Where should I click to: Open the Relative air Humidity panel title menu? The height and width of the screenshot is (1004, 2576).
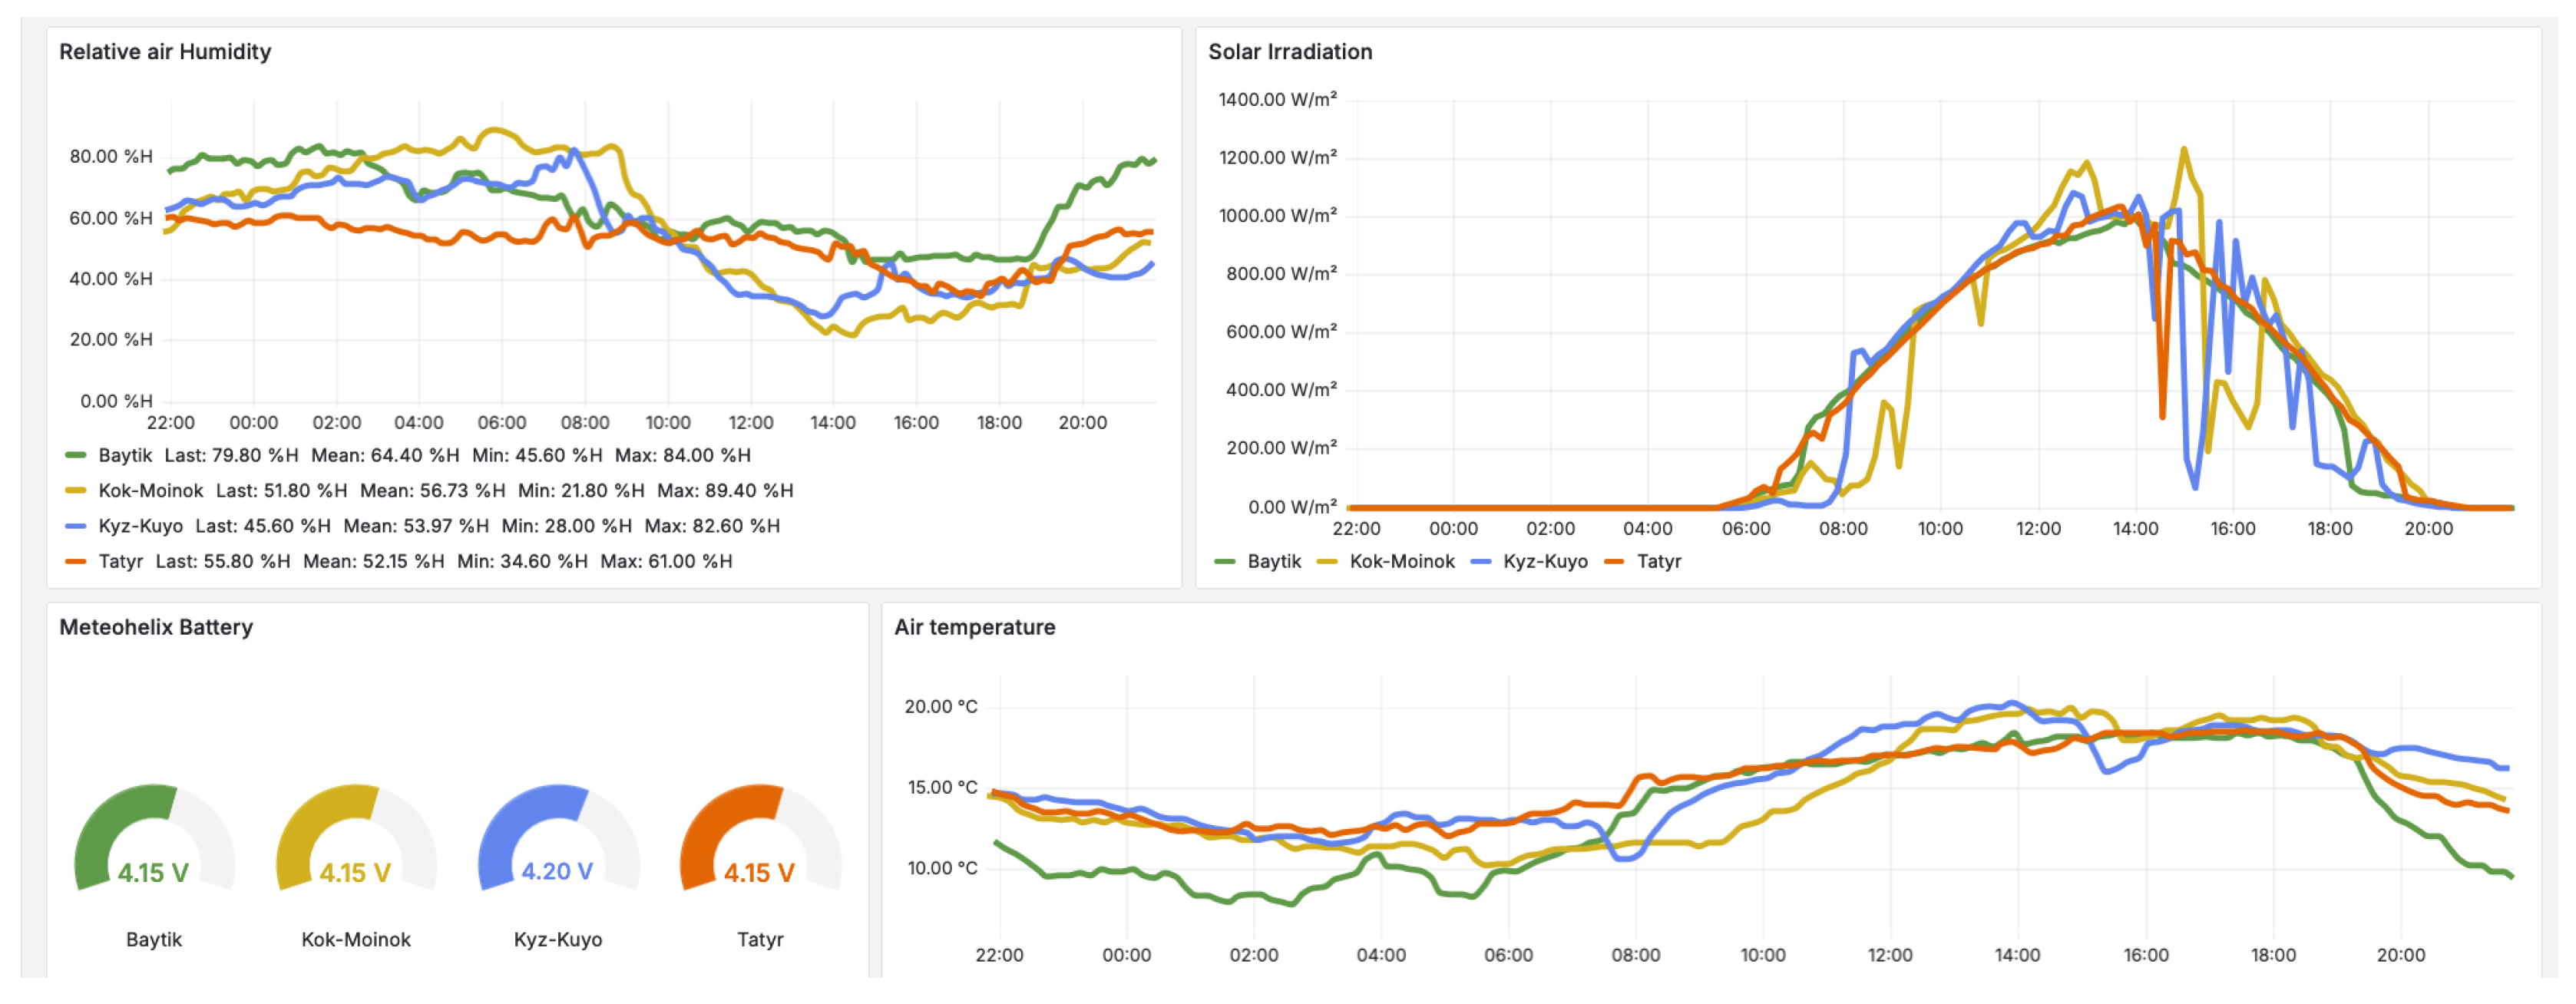click(x=165, y=52)
